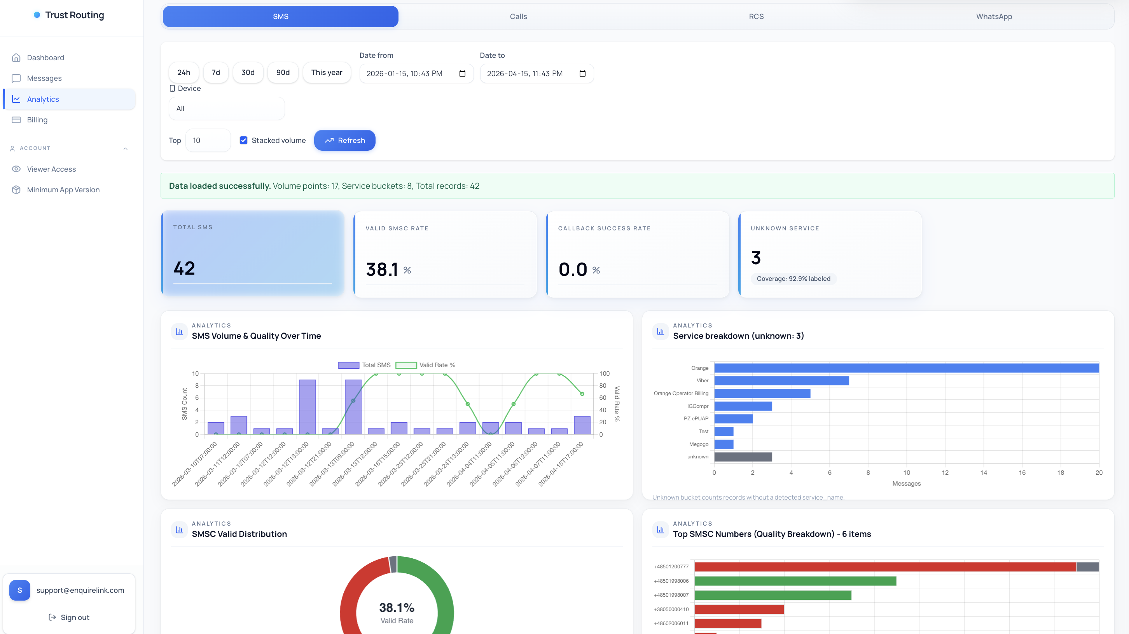Click the Minimum App Version package icon

click(16, 190)
